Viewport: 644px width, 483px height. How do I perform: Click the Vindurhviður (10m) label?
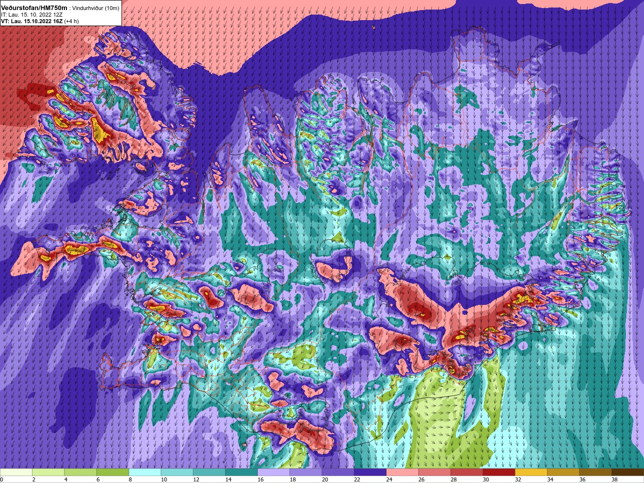[96, 8]
